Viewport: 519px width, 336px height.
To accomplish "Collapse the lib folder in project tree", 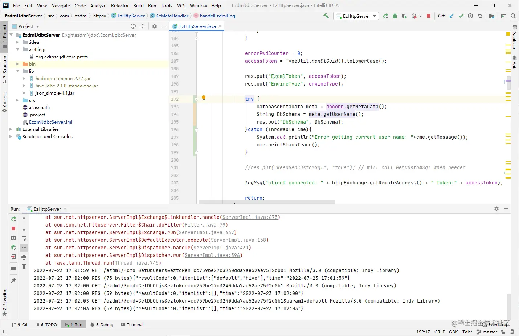I will click(x=17, y=71).
